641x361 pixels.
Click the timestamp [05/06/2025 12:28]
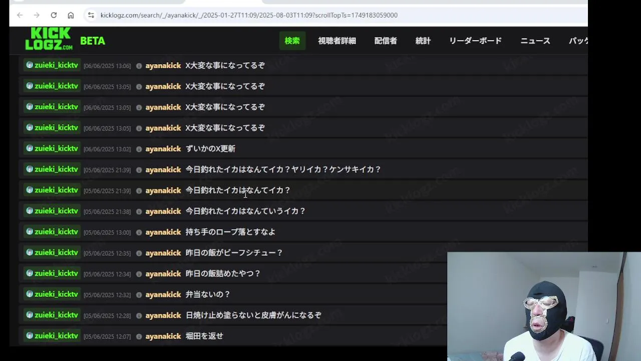pos(107,316)
